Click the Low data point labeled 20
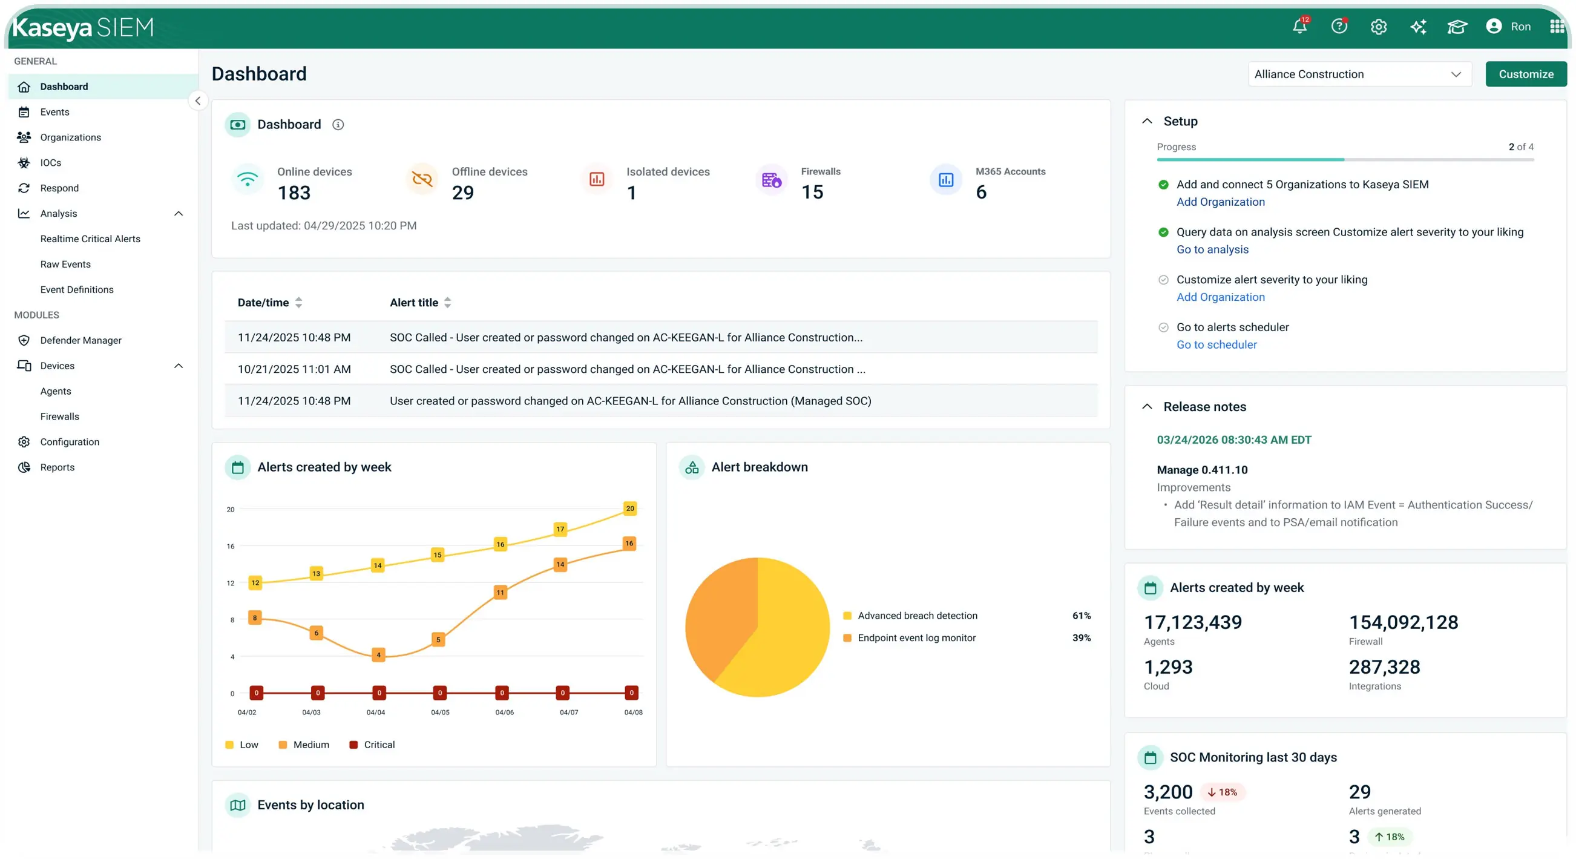The image size is (1576, 859). (x=629, y=508)
